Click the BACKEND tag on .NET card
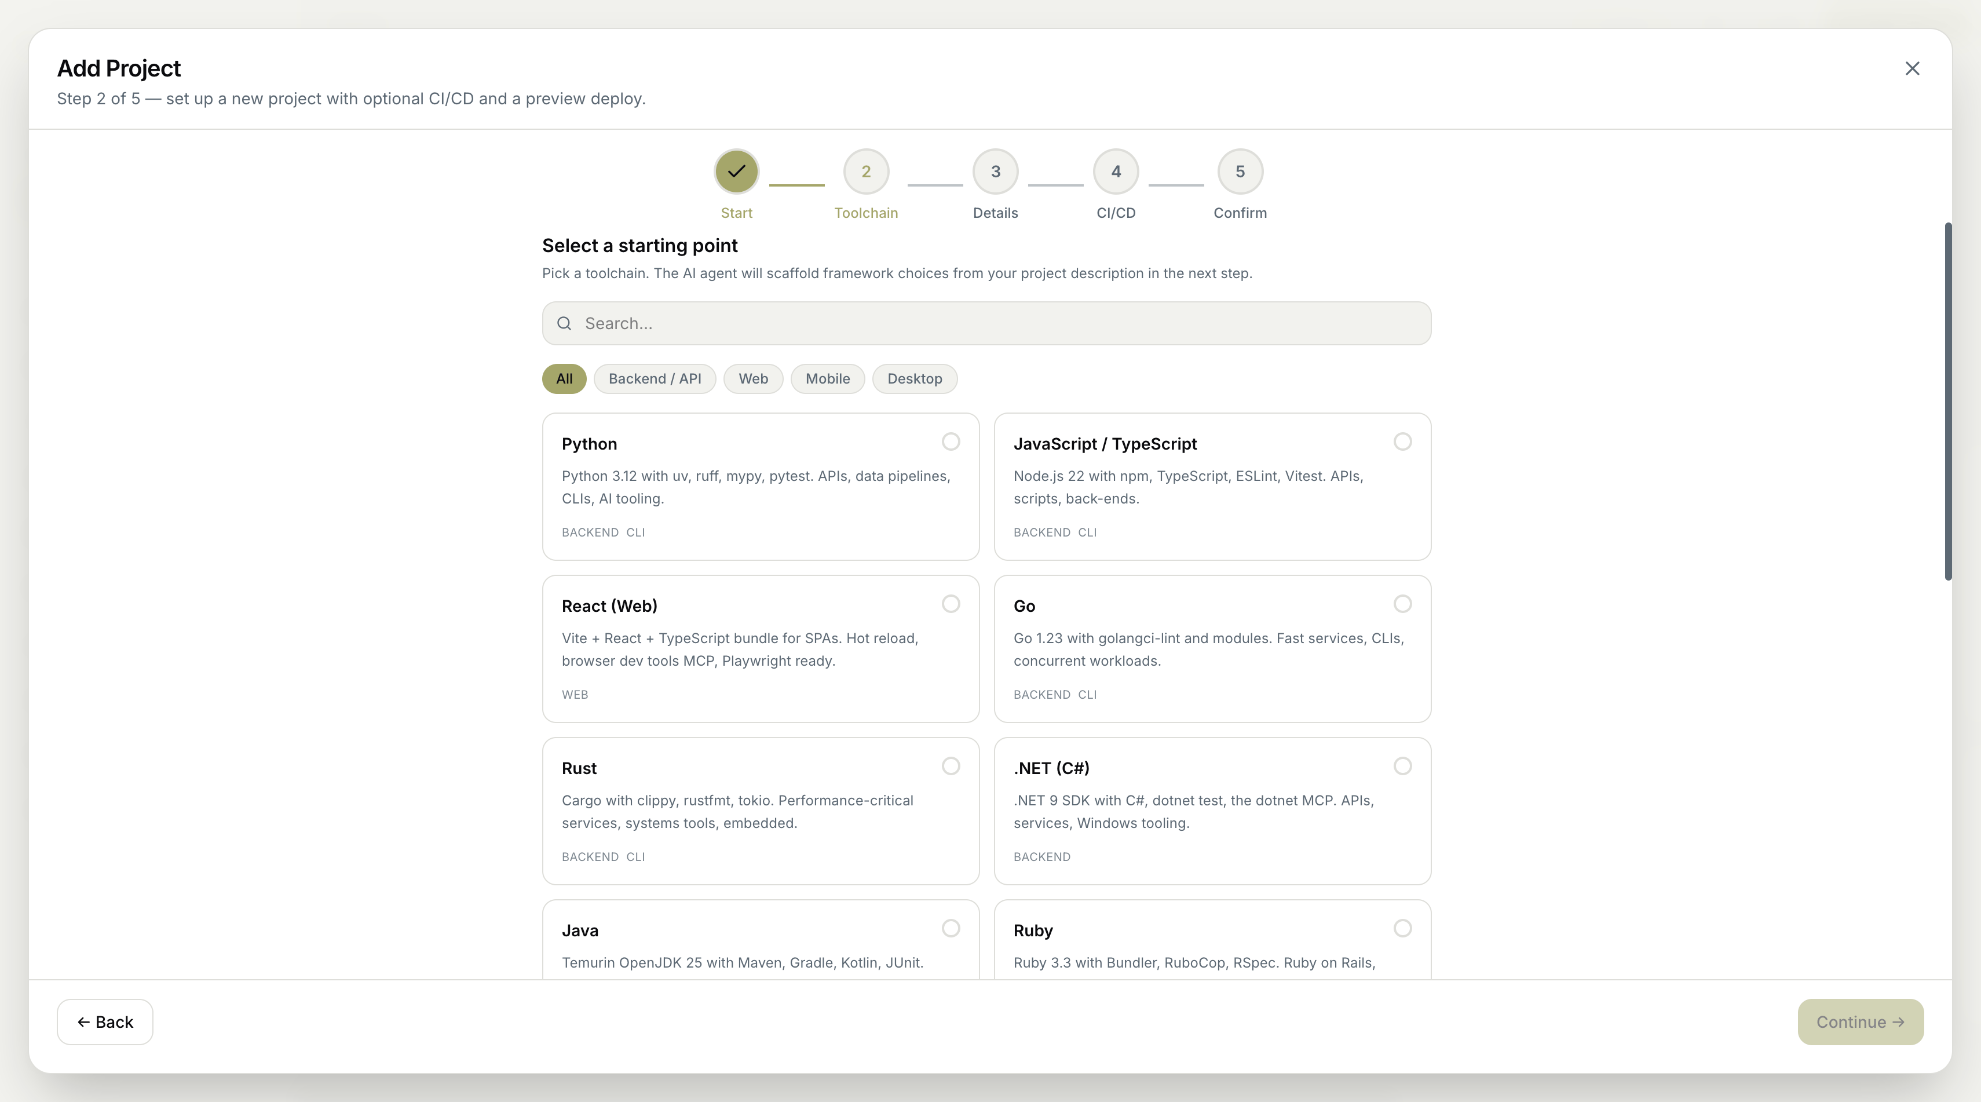 click(x=1042, y=857)
